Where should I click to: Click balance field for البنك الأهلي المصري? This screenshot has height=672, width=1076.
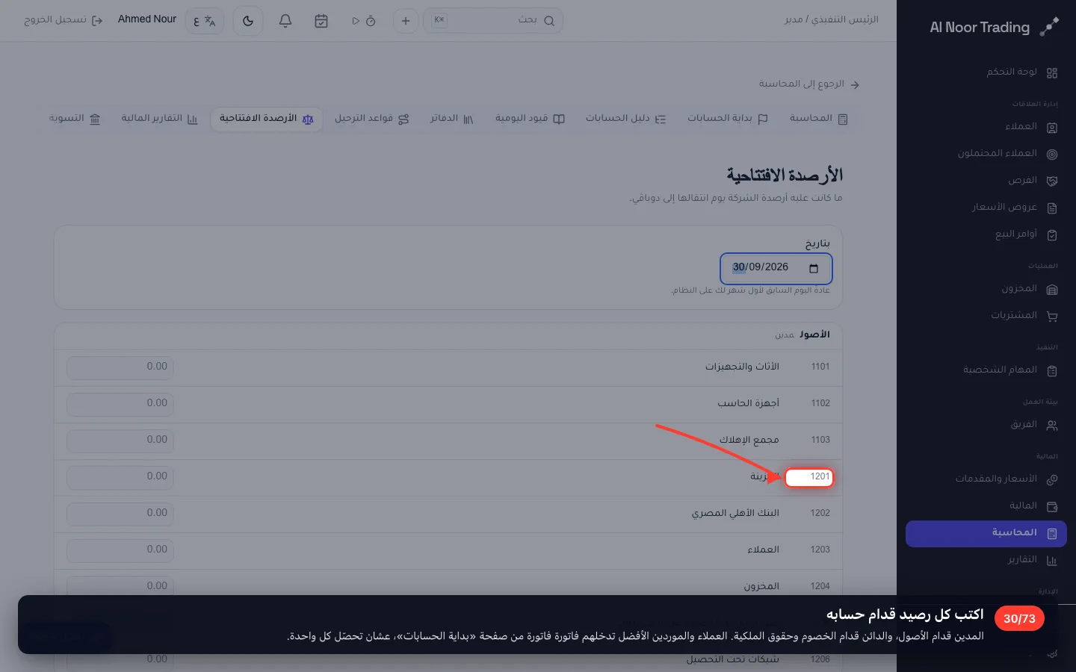(x=120, y=514)
